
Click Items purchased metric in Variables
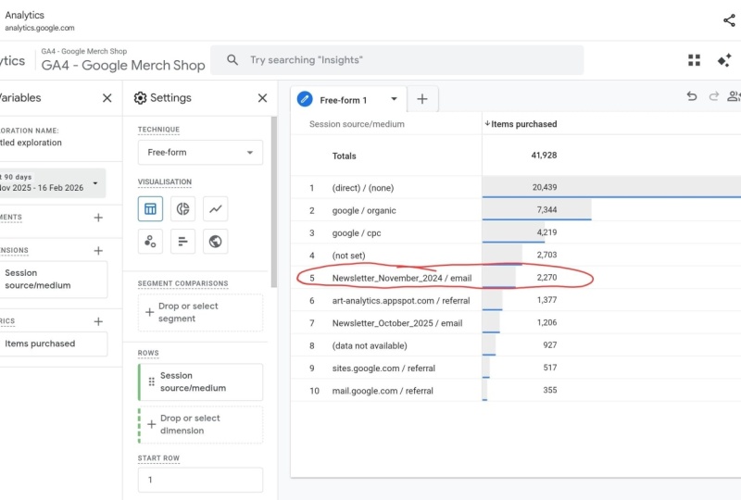coord(53,344)
